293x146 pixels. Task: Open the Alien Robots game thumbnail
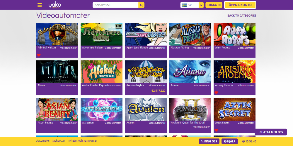point(234,34)
